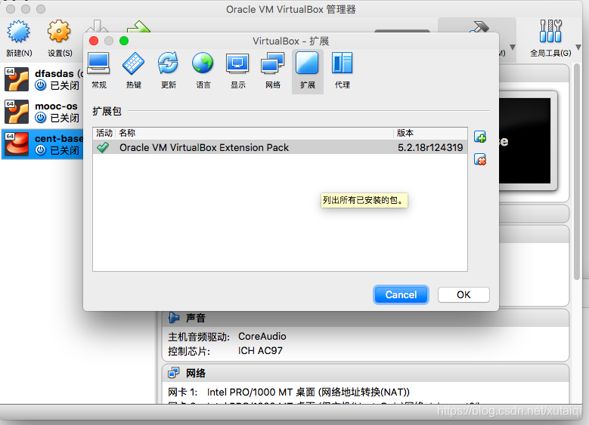Click the dfasdas VM OS icon
The height and width of the screenshot is (425, 589).
pos(17,79)
